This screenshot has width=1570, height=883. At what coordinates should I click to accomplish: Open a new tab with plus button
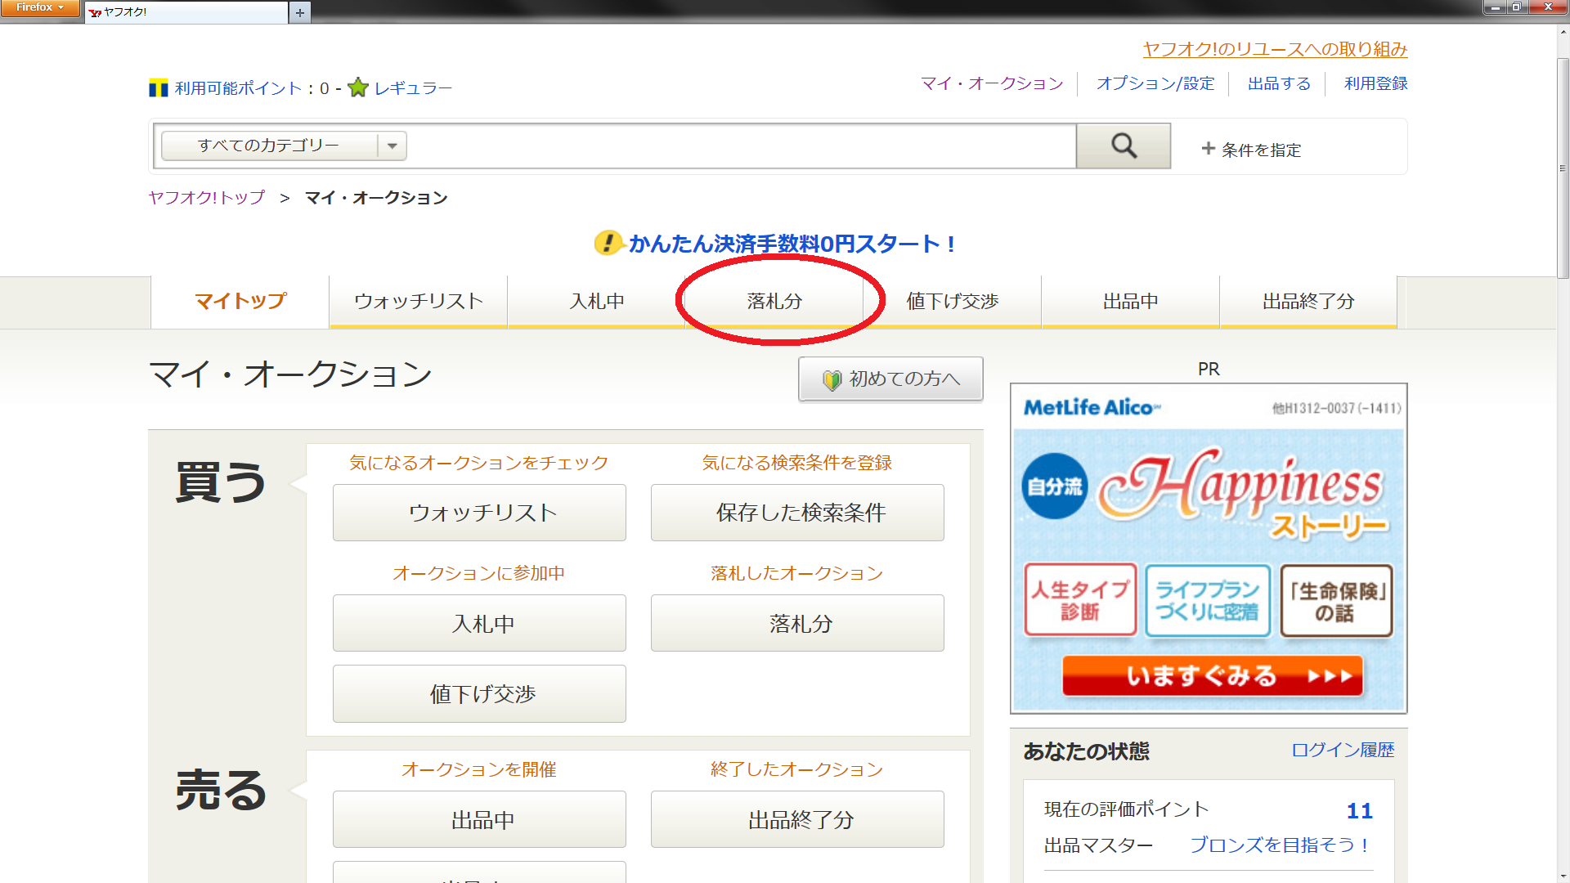pyautogui.click(x=299, y=12)
